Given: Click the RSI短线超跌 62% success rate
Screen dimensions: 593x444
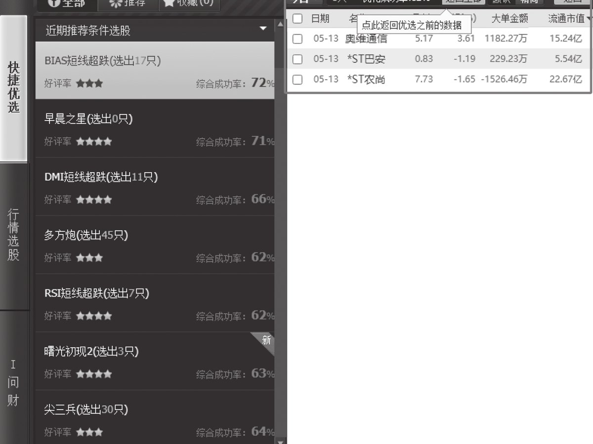Looking at the screenshot, I should coord(262,316).
